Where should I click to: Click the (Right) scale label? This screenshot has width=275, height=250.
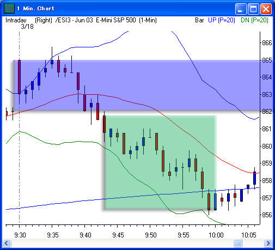44,20
